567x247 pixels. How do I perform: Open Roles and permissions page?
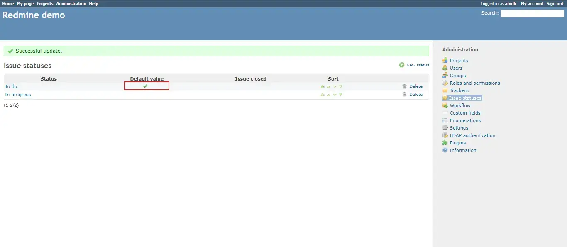[x=474, y=83]
